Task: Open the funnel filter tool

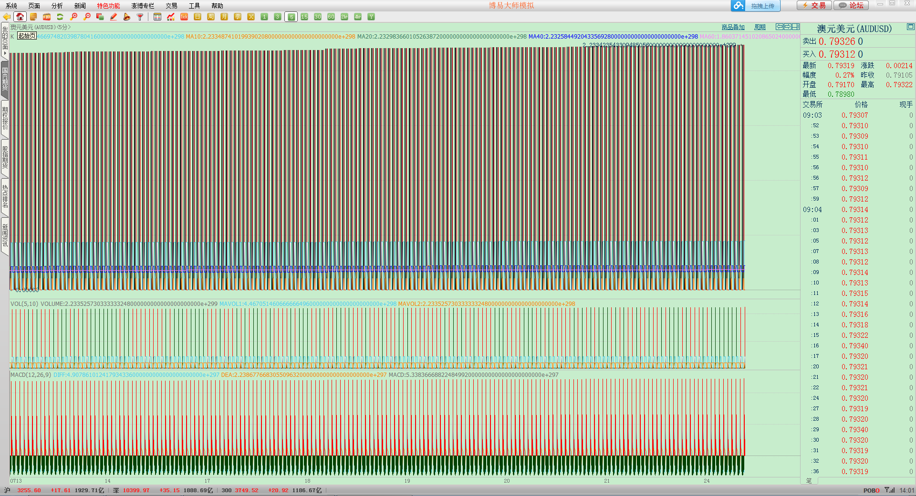Action: tap(140, 17)
